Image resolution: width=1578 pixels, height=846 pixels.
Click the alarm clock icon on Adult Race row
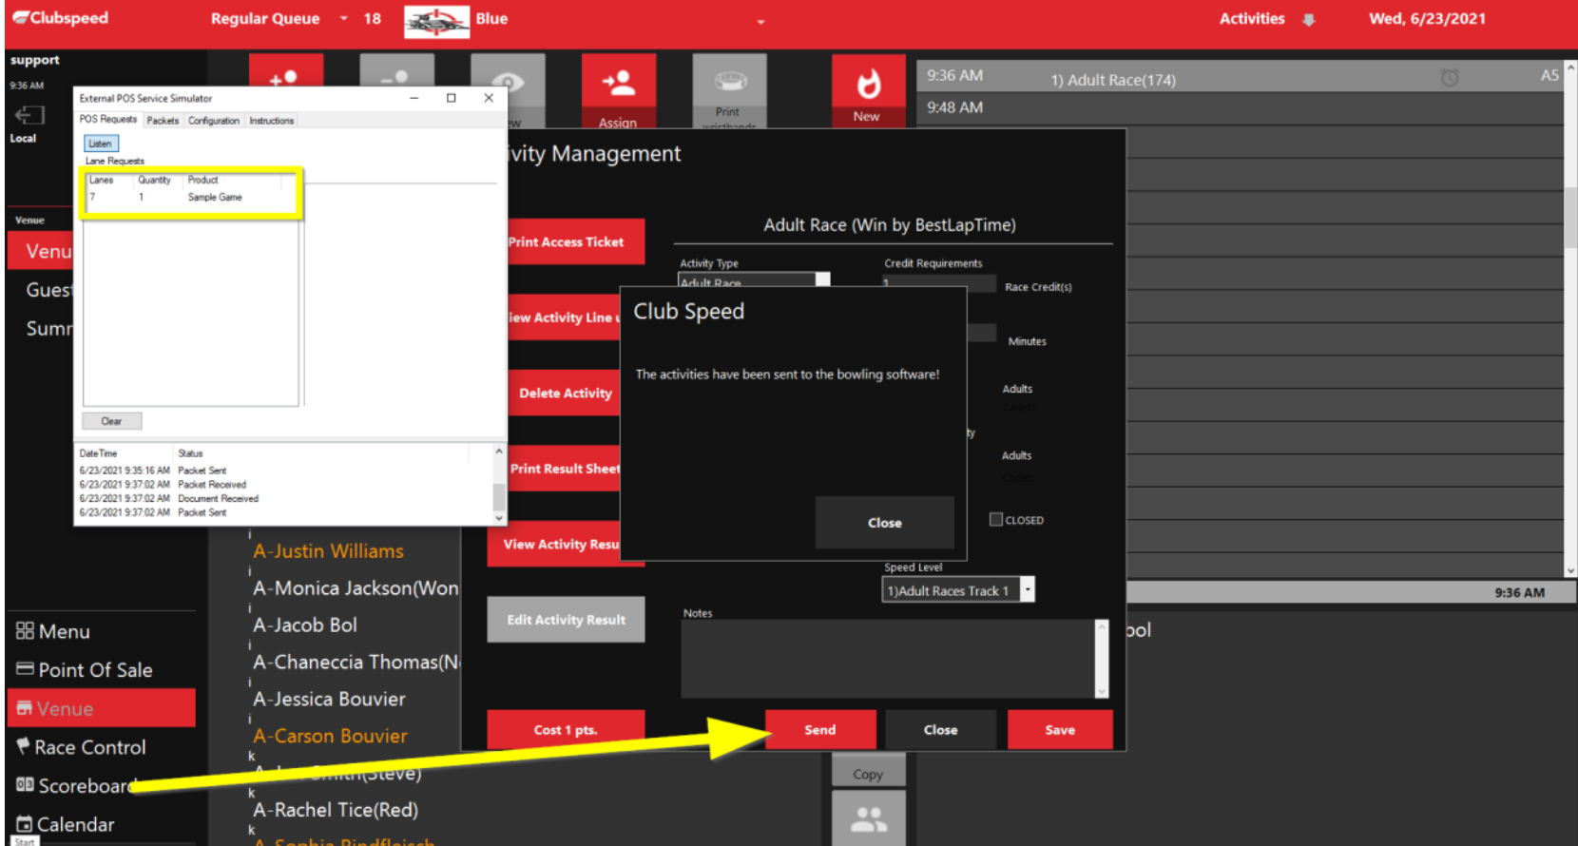(1450, 78)
